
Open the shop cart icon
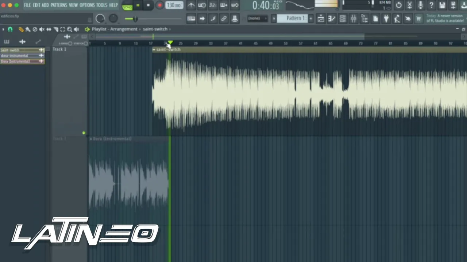(x=418, y=19)
